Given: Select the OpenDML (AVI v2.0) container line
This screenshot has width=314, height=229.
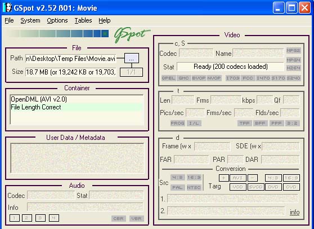Looking at the screenshot, I should point(77,99).
